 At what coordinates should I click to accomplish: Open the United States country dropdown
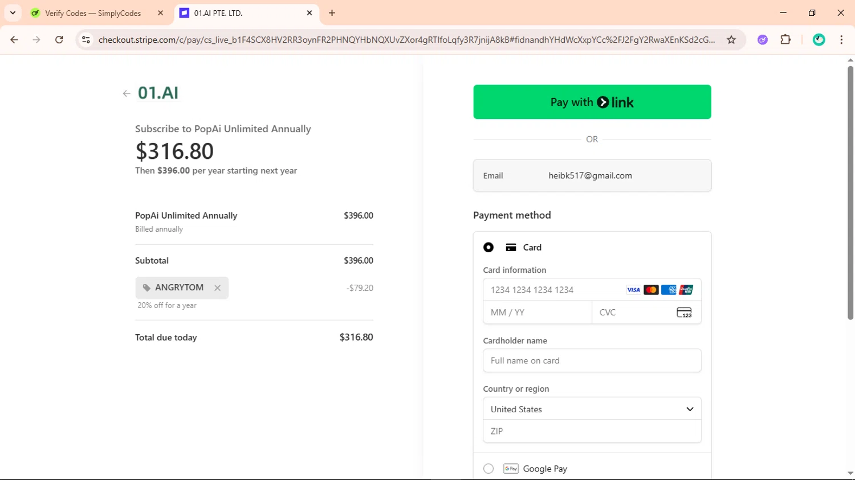click(592, 409)
